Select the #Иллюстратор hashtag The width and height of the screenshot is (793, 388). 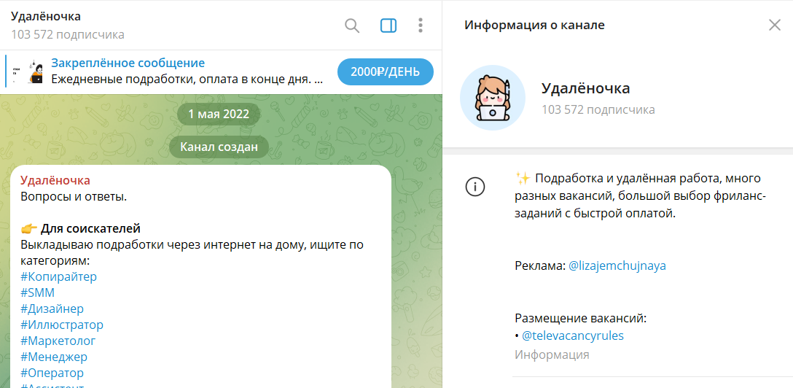[x=62, y=325]
